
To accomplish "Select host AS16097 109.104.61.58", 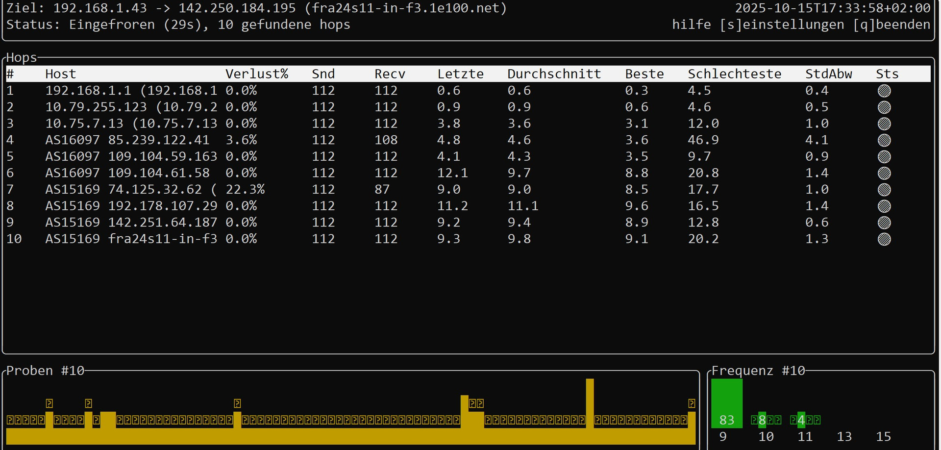I will [x=127, y=173].
